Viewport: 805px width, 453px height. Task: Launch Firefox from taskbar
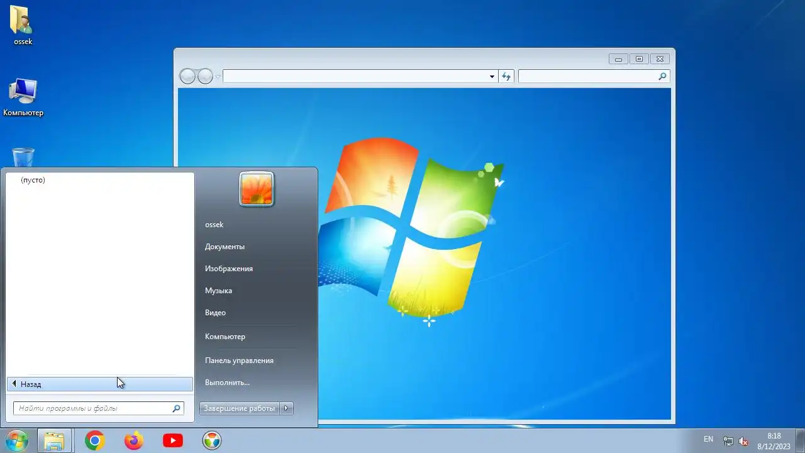[x=134, y=441]
